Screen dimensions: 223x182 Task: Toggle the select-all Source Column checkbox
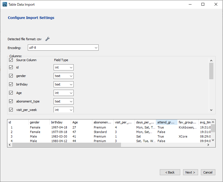[11, 60]
